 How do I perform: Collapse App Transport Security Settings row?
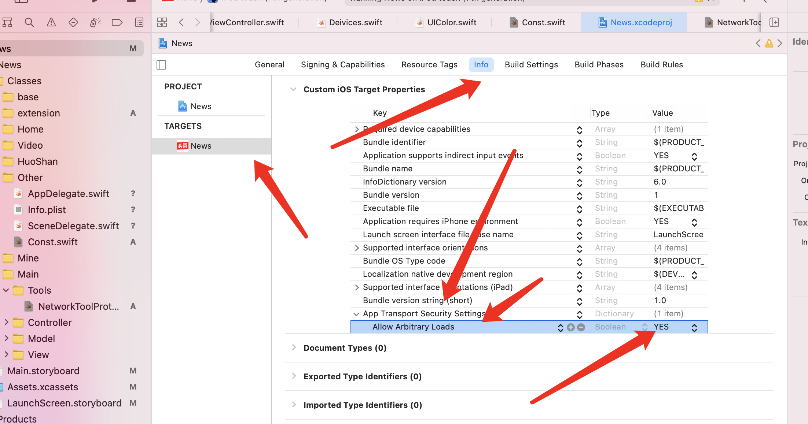click(x=356, y=314)
